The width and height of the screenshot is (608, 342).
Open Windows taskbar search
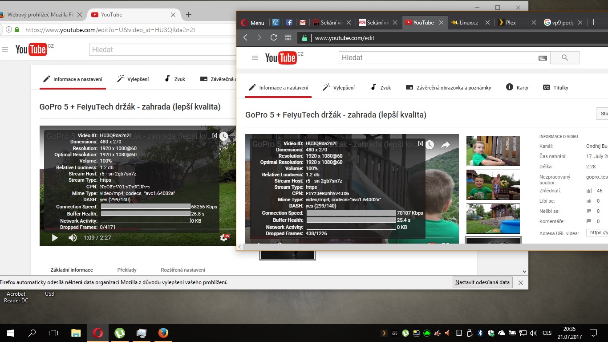pos(32,333)
